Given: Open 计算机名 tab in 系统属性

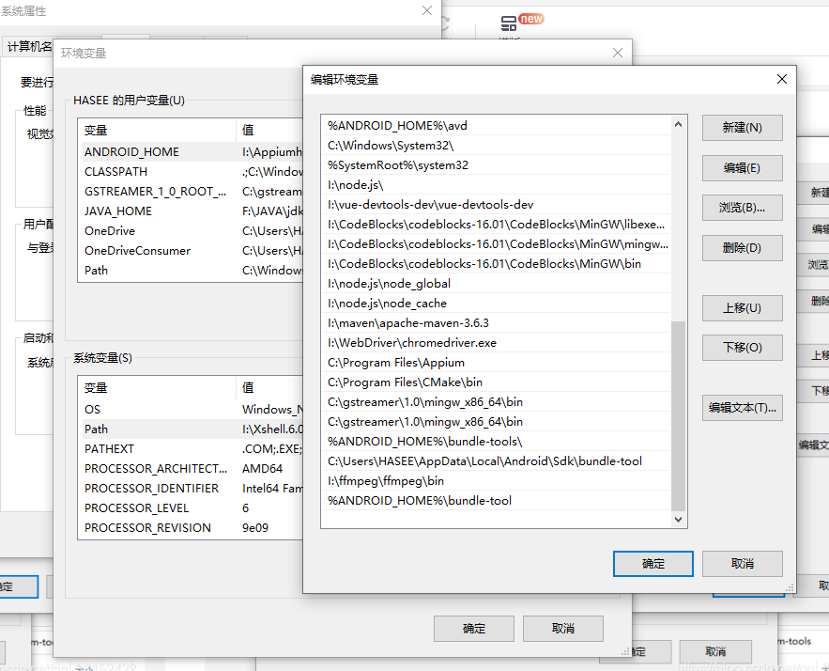Looking at the screenshot, I should [29, 47].
